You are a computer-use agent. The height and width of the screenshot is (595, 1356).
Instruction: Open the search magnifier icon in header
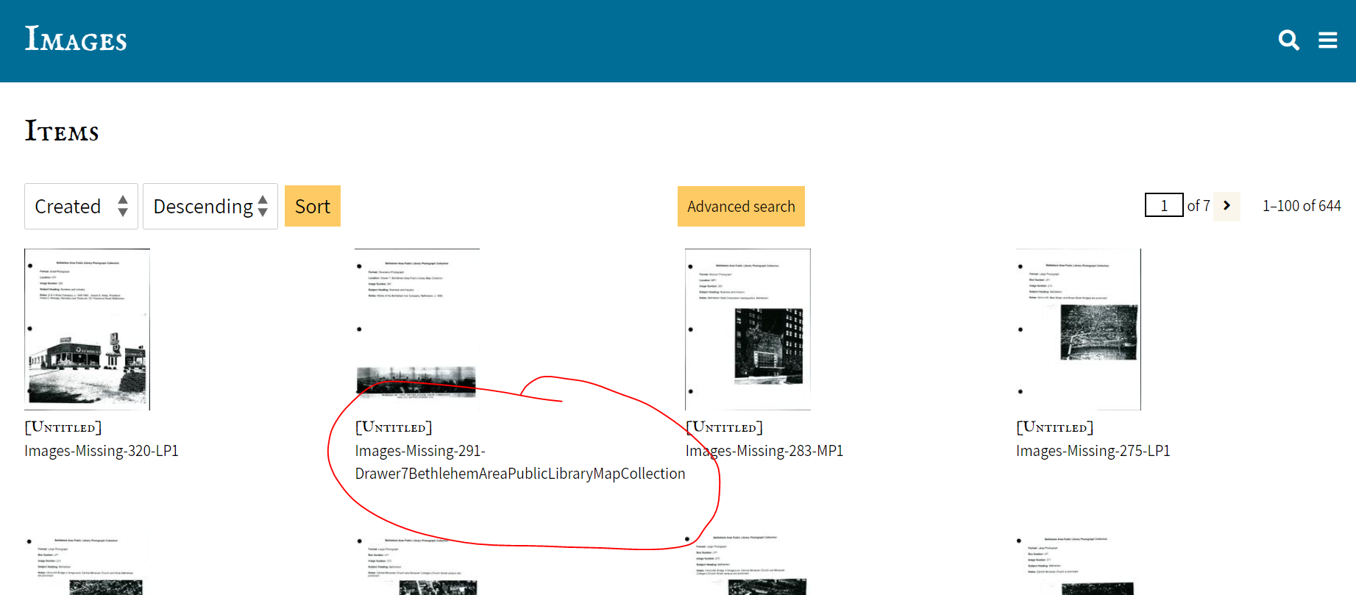pos(1288,40)
